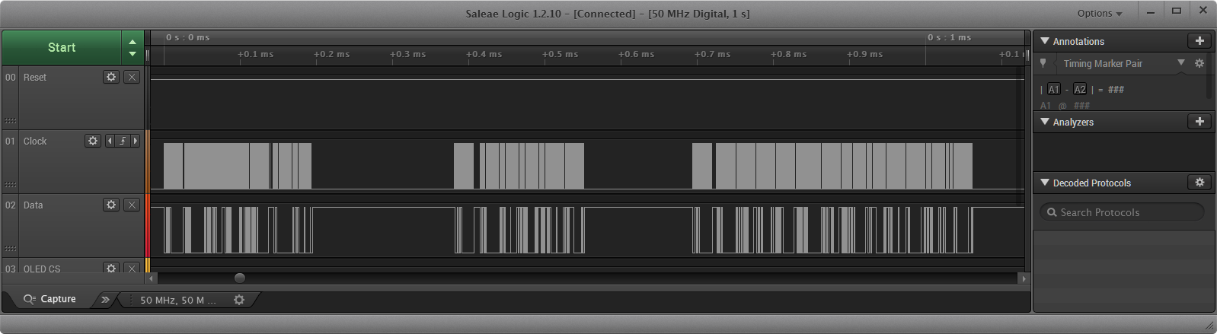Open the Data channel settings gear

[x=111, y=205]
